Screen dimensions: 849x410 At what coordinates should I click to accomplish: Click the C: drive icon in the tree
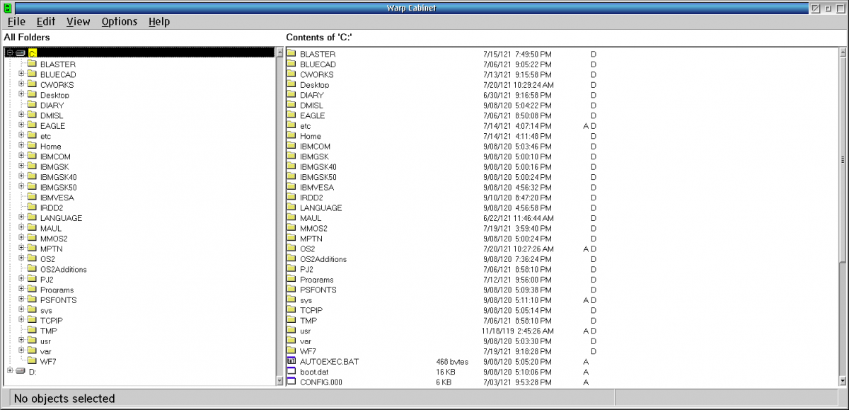coord(21,53)
